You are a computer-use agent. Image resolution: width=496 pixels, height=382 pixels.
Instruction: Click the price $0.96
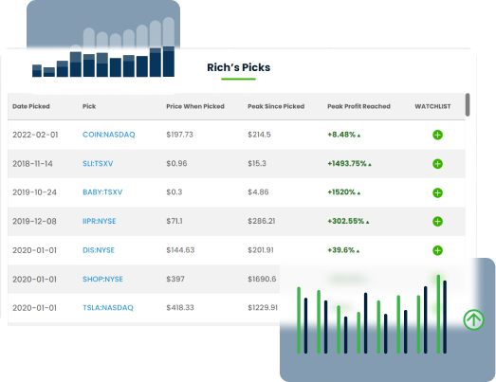[x=176, y=163]
